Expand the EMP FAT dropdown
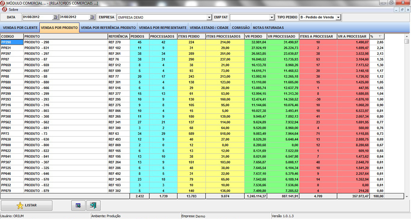 point(272,17)
